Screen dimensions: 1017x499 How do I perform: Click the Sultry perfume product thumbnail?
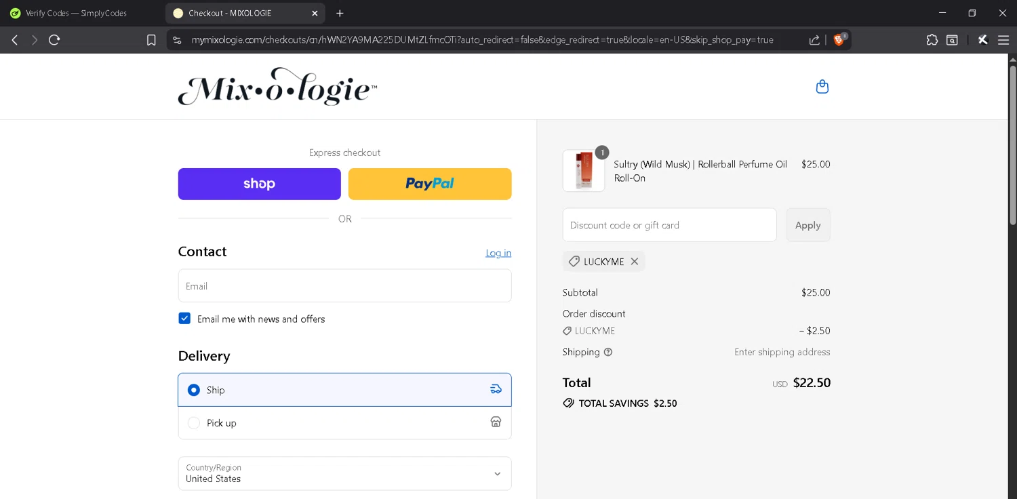point(584,171)
